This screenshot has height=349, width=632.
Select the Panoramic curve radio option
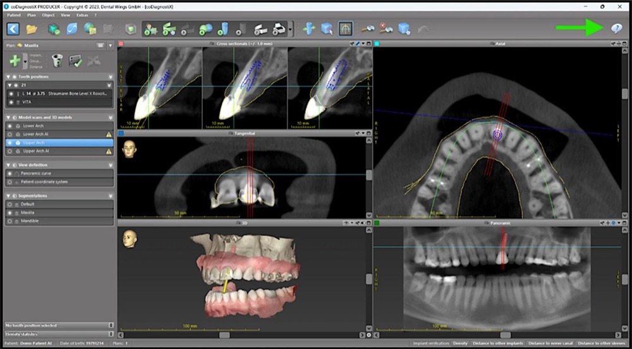point(11,173)
